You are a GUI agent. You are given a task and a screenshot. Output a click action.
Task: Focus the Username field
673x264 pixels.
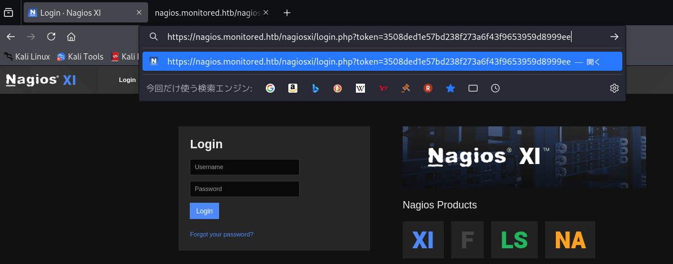coord(244,167)
